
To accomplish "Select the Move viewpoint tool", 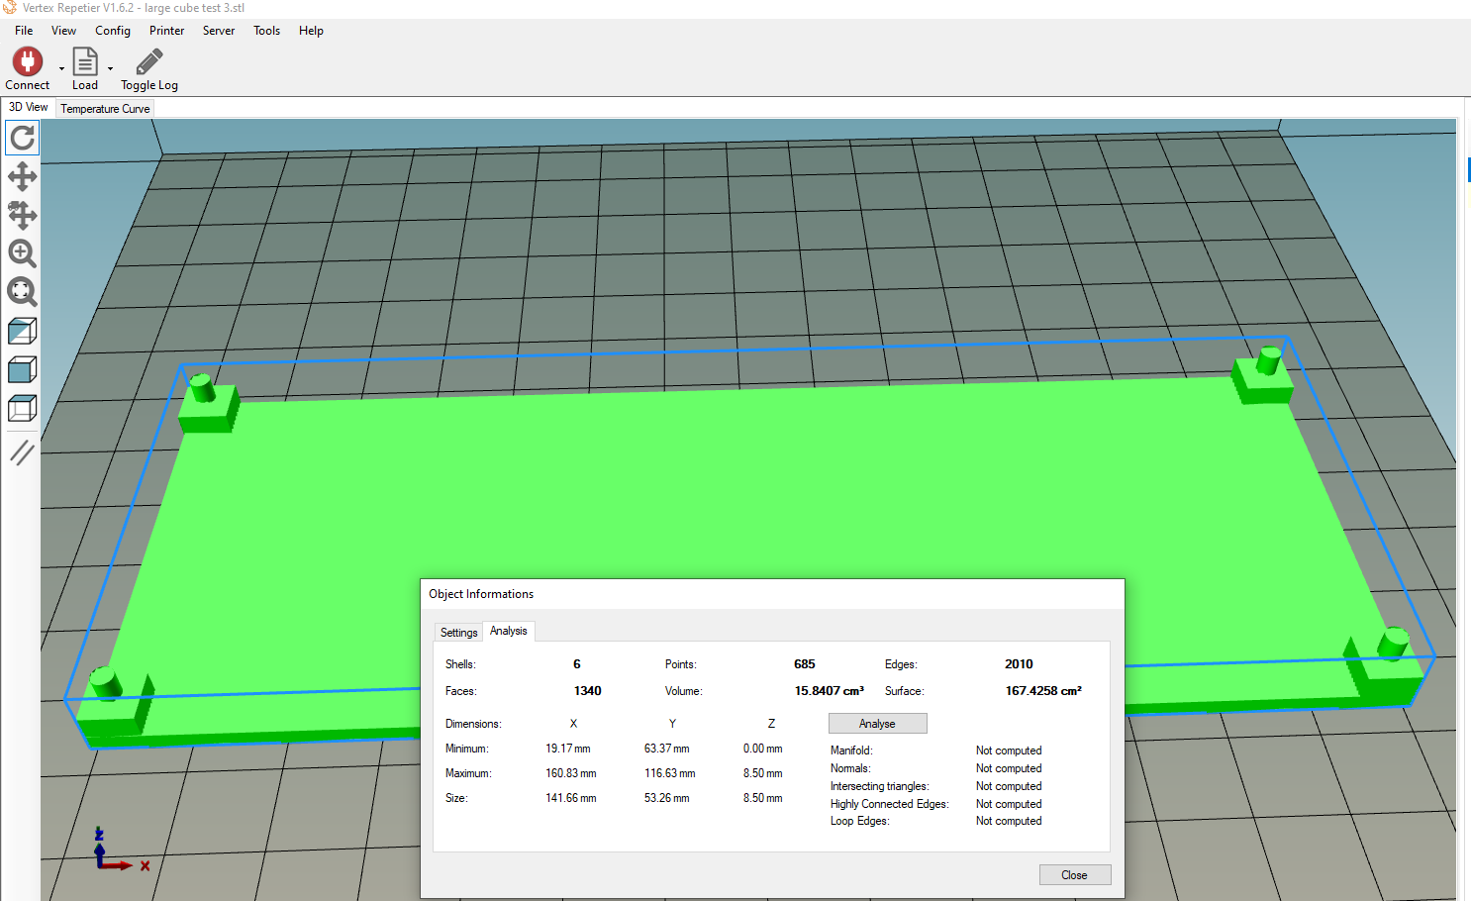I will click(22, 176).
